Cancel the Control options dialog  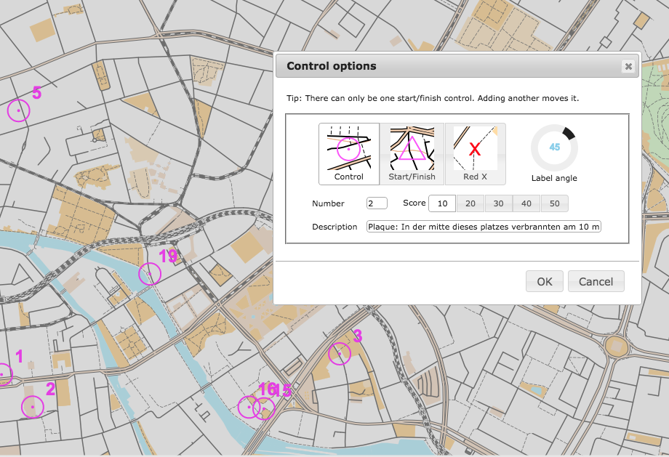click(596, 281)
